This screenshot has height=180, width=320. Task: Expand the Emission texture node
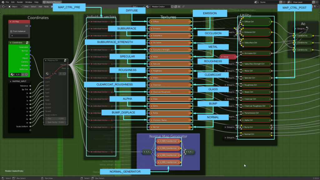pos(152,28)
